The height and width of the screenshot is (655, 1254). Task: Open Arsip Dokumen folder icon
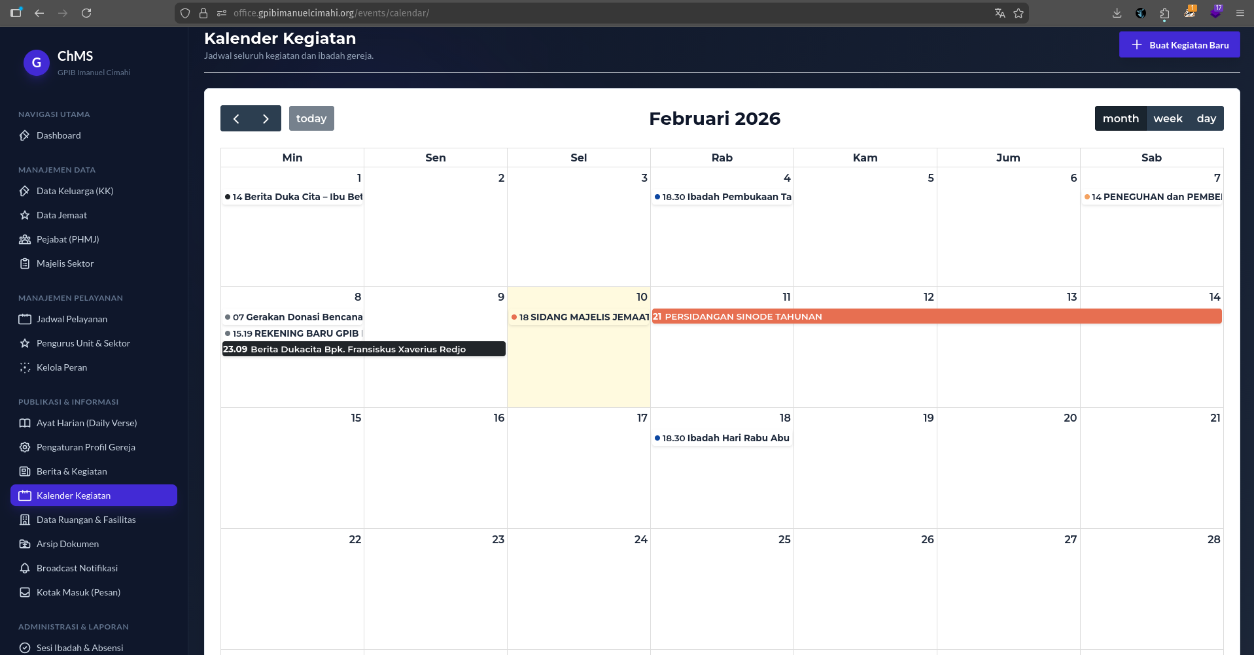[x=25, y=544]
